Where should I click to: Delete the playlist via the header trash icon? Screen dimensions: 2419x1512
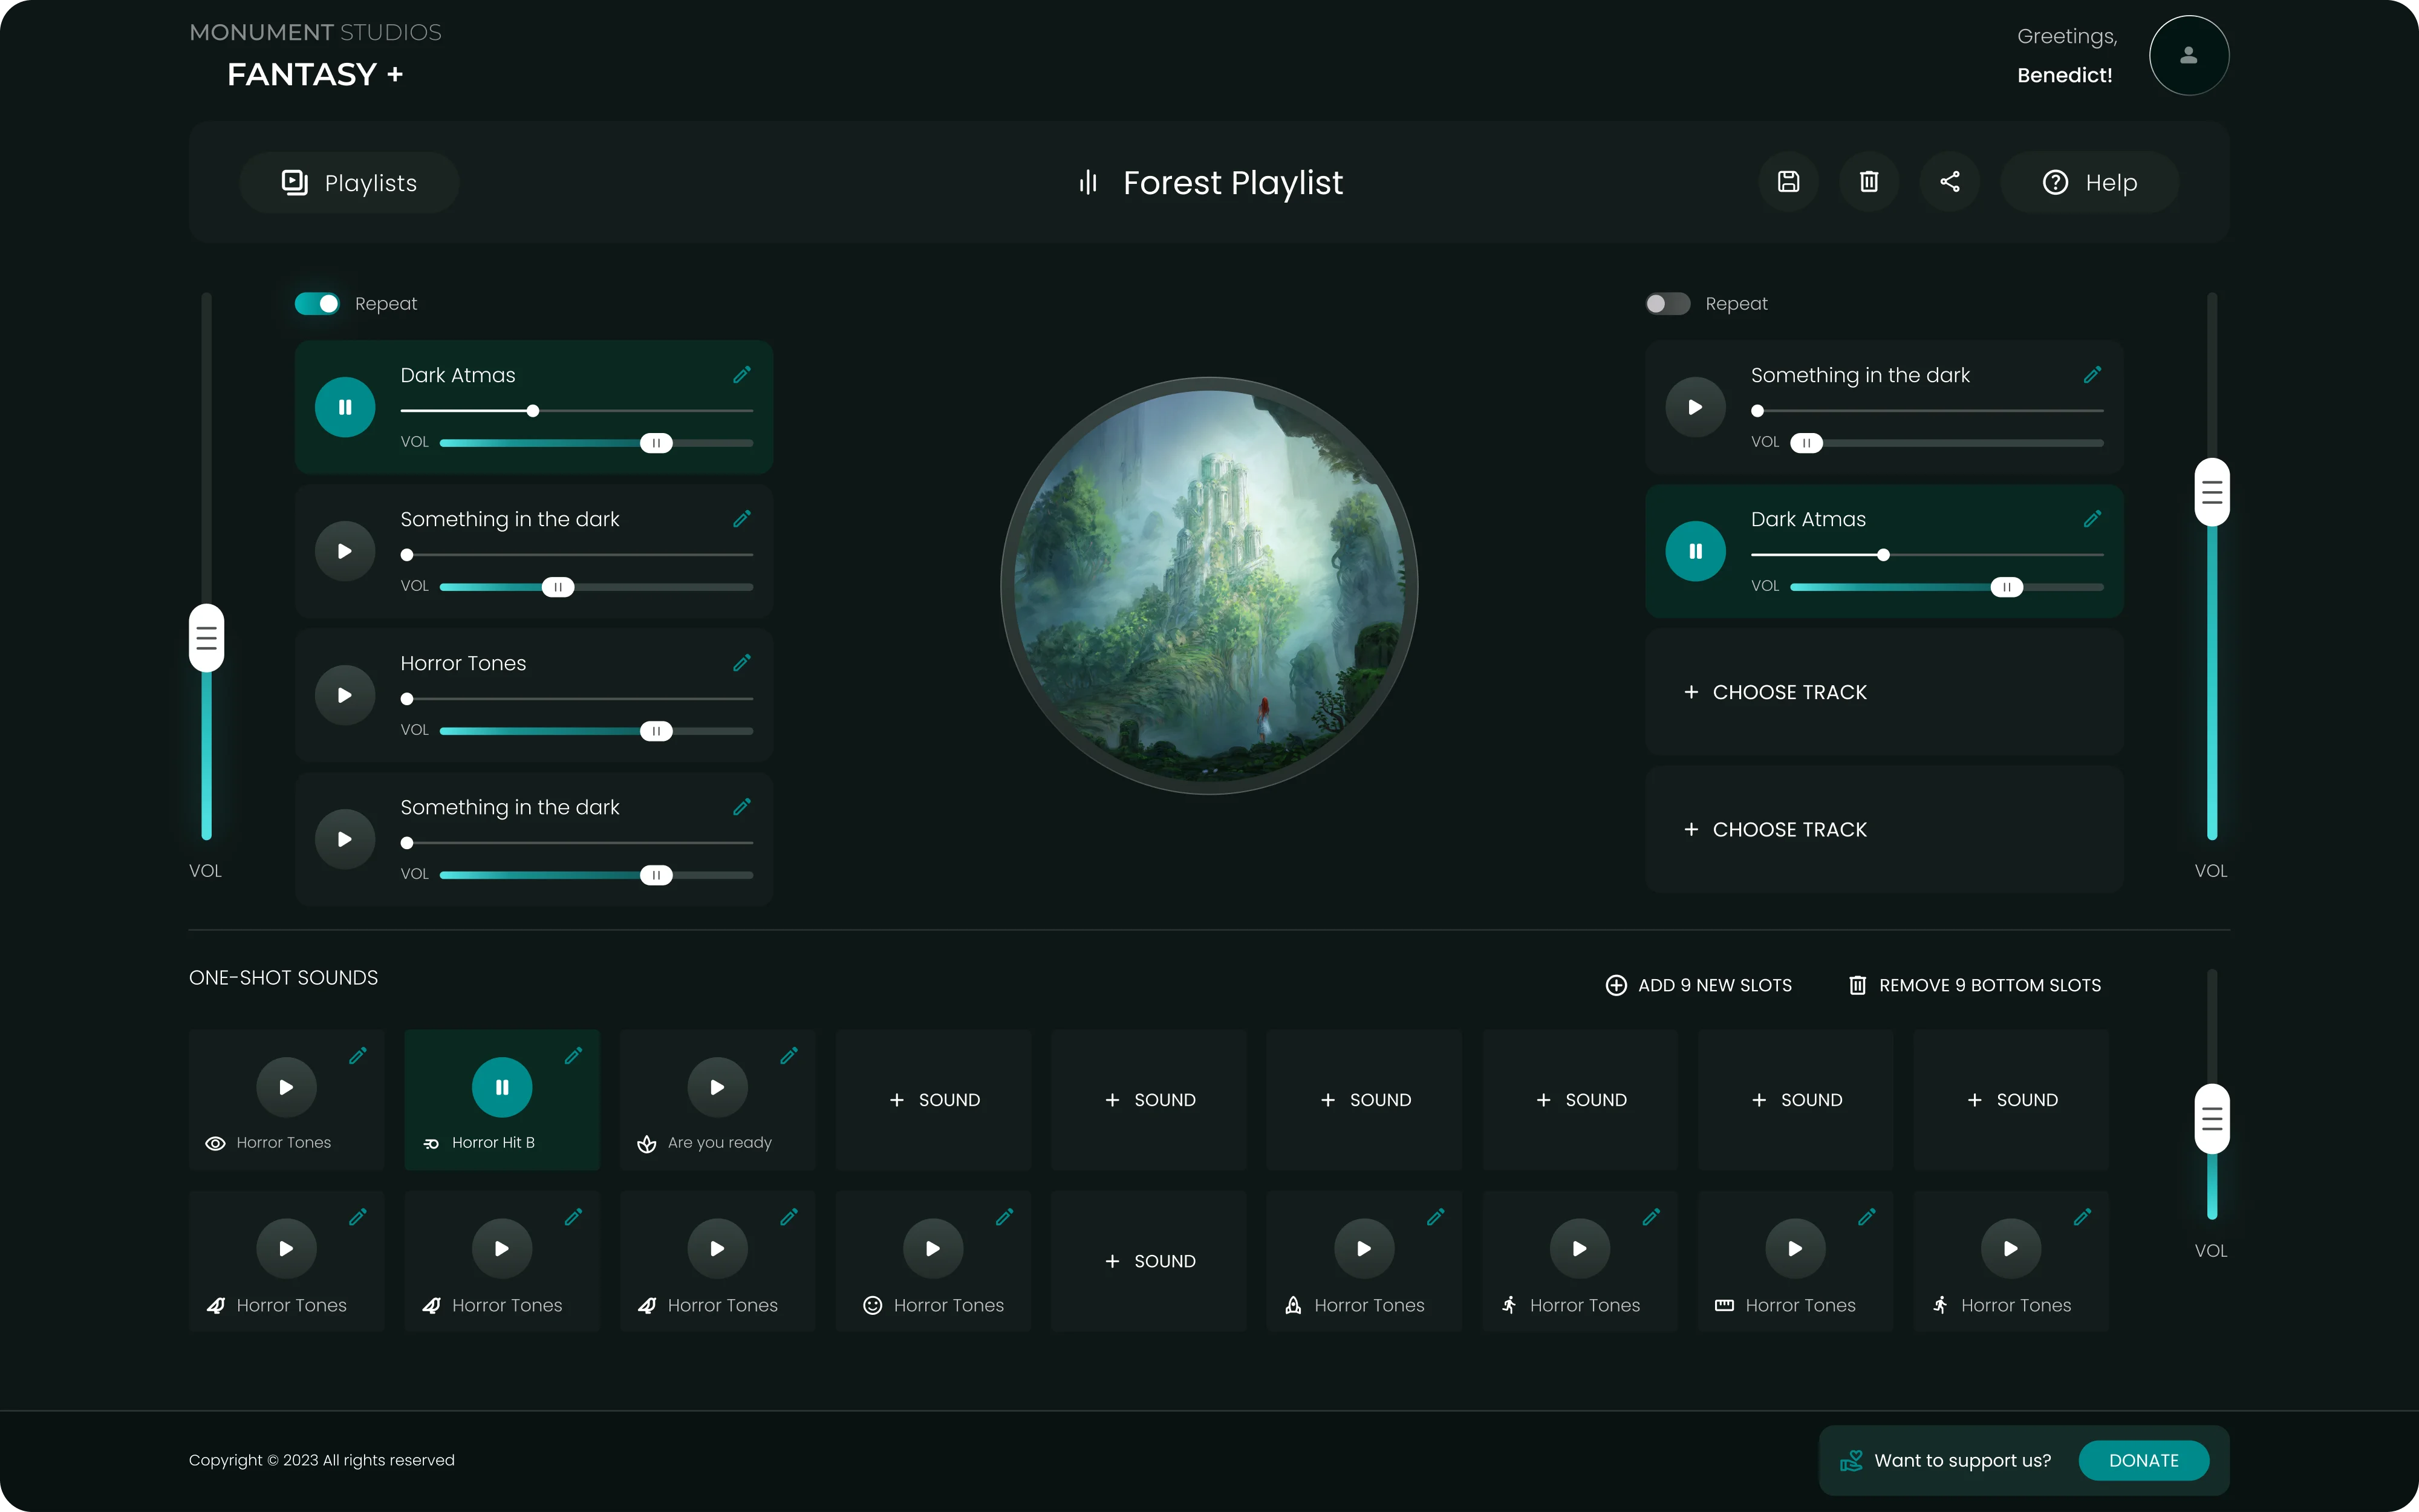[x=1868, y=182]
